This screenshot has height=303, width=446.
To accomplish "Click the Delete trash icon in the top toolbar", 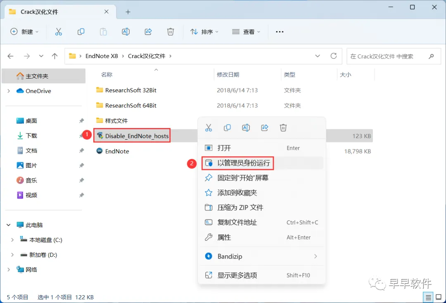I will coord(171,32).
